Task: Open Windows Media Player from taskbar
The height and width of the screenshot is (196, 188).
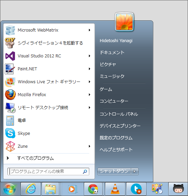Action: (72, 189)
